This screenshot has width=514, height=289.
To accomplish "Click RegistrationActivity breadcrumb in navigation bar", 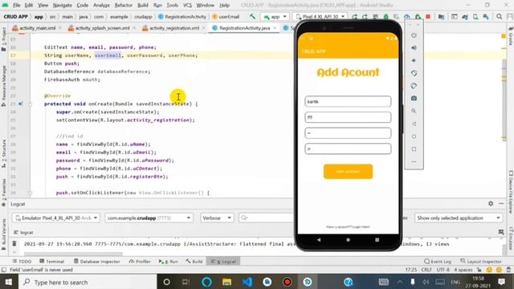I will pyautogui.click(x=182, y=16).
